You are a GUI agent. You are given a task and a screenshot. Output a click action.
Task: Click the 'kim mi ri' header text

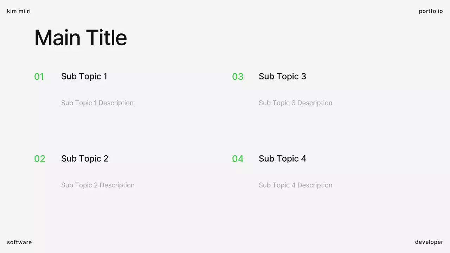(x=19, y=11)
